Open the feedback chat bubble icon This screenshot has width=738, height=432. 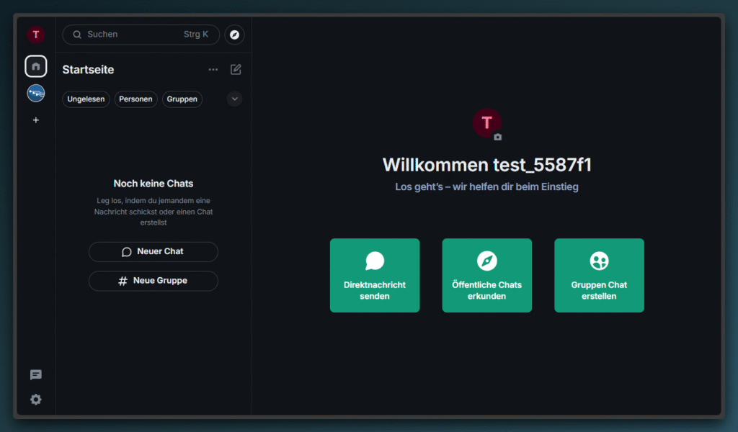click(36, 375)
